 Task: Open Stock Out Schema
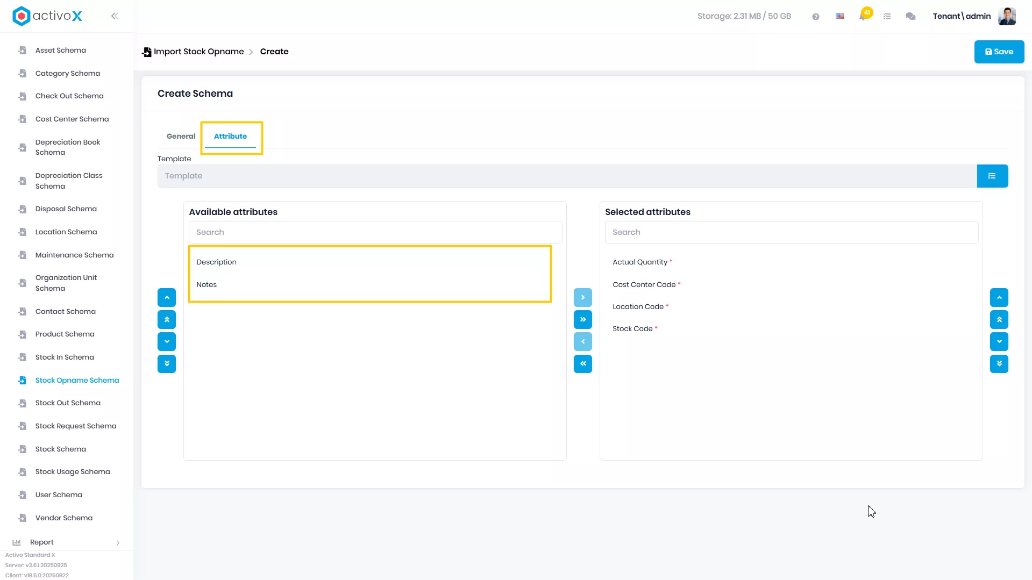(x=68, y=403)
